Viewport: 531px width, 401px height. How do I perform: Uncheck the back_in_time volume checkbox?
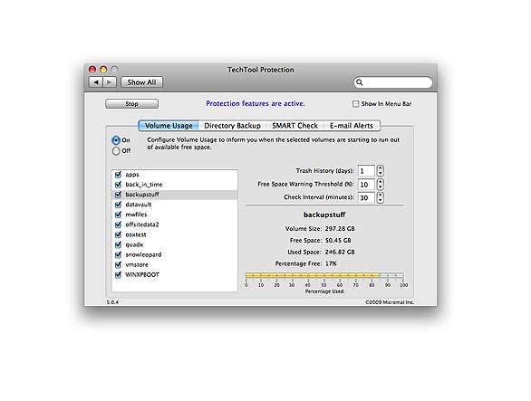[118, 185]
